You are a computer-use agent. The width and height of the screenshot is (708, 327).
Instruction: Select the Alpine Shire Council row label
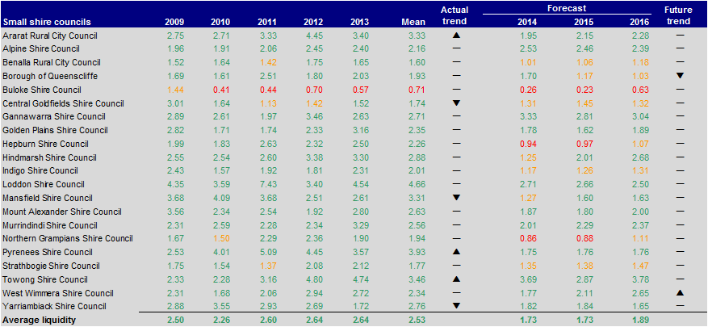(x=41, y=48)
